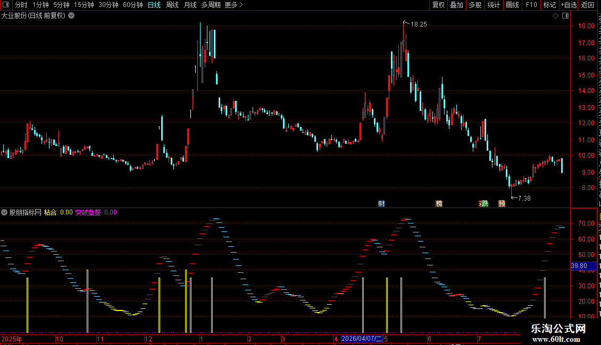The height and width of the screenshot is (345, 601).
Task: Open dropdown beside 大业股份 chart title
Action: tap(71, 16)
